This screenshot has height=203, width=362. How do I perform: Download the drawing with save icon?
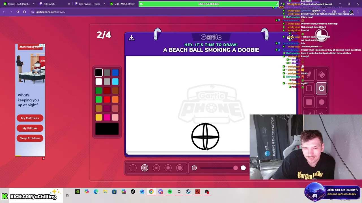tap(132, 37)
